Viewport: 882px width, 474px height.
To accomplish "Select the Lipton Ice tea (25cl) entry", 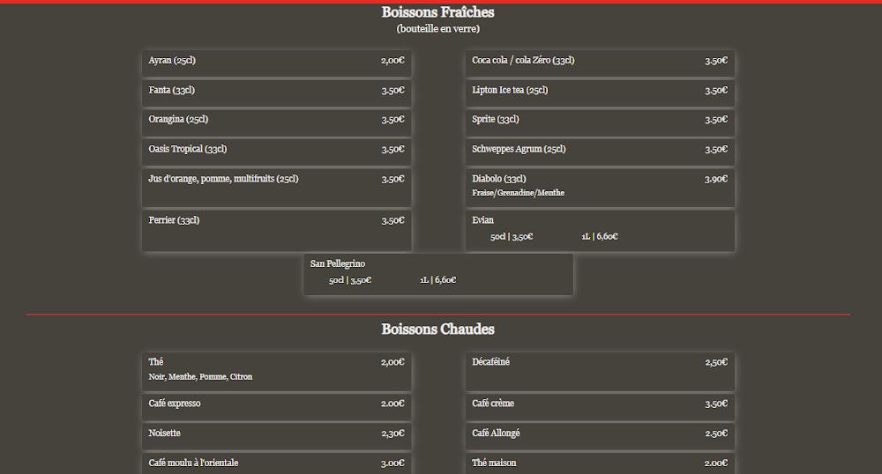I will (600, 91).
